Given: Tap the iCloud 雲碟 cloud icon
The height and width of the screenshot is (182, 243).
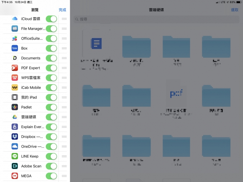Looking at the screenshot, I should click(x=15, y=19).
